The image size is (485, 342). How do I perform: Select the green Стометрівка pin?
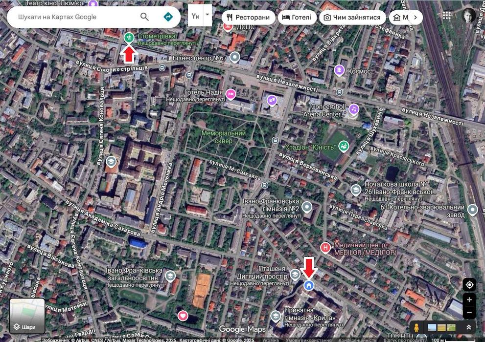coord(129,38)
